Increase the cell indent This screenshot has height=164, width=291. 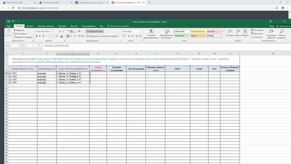tap(83, 36)
